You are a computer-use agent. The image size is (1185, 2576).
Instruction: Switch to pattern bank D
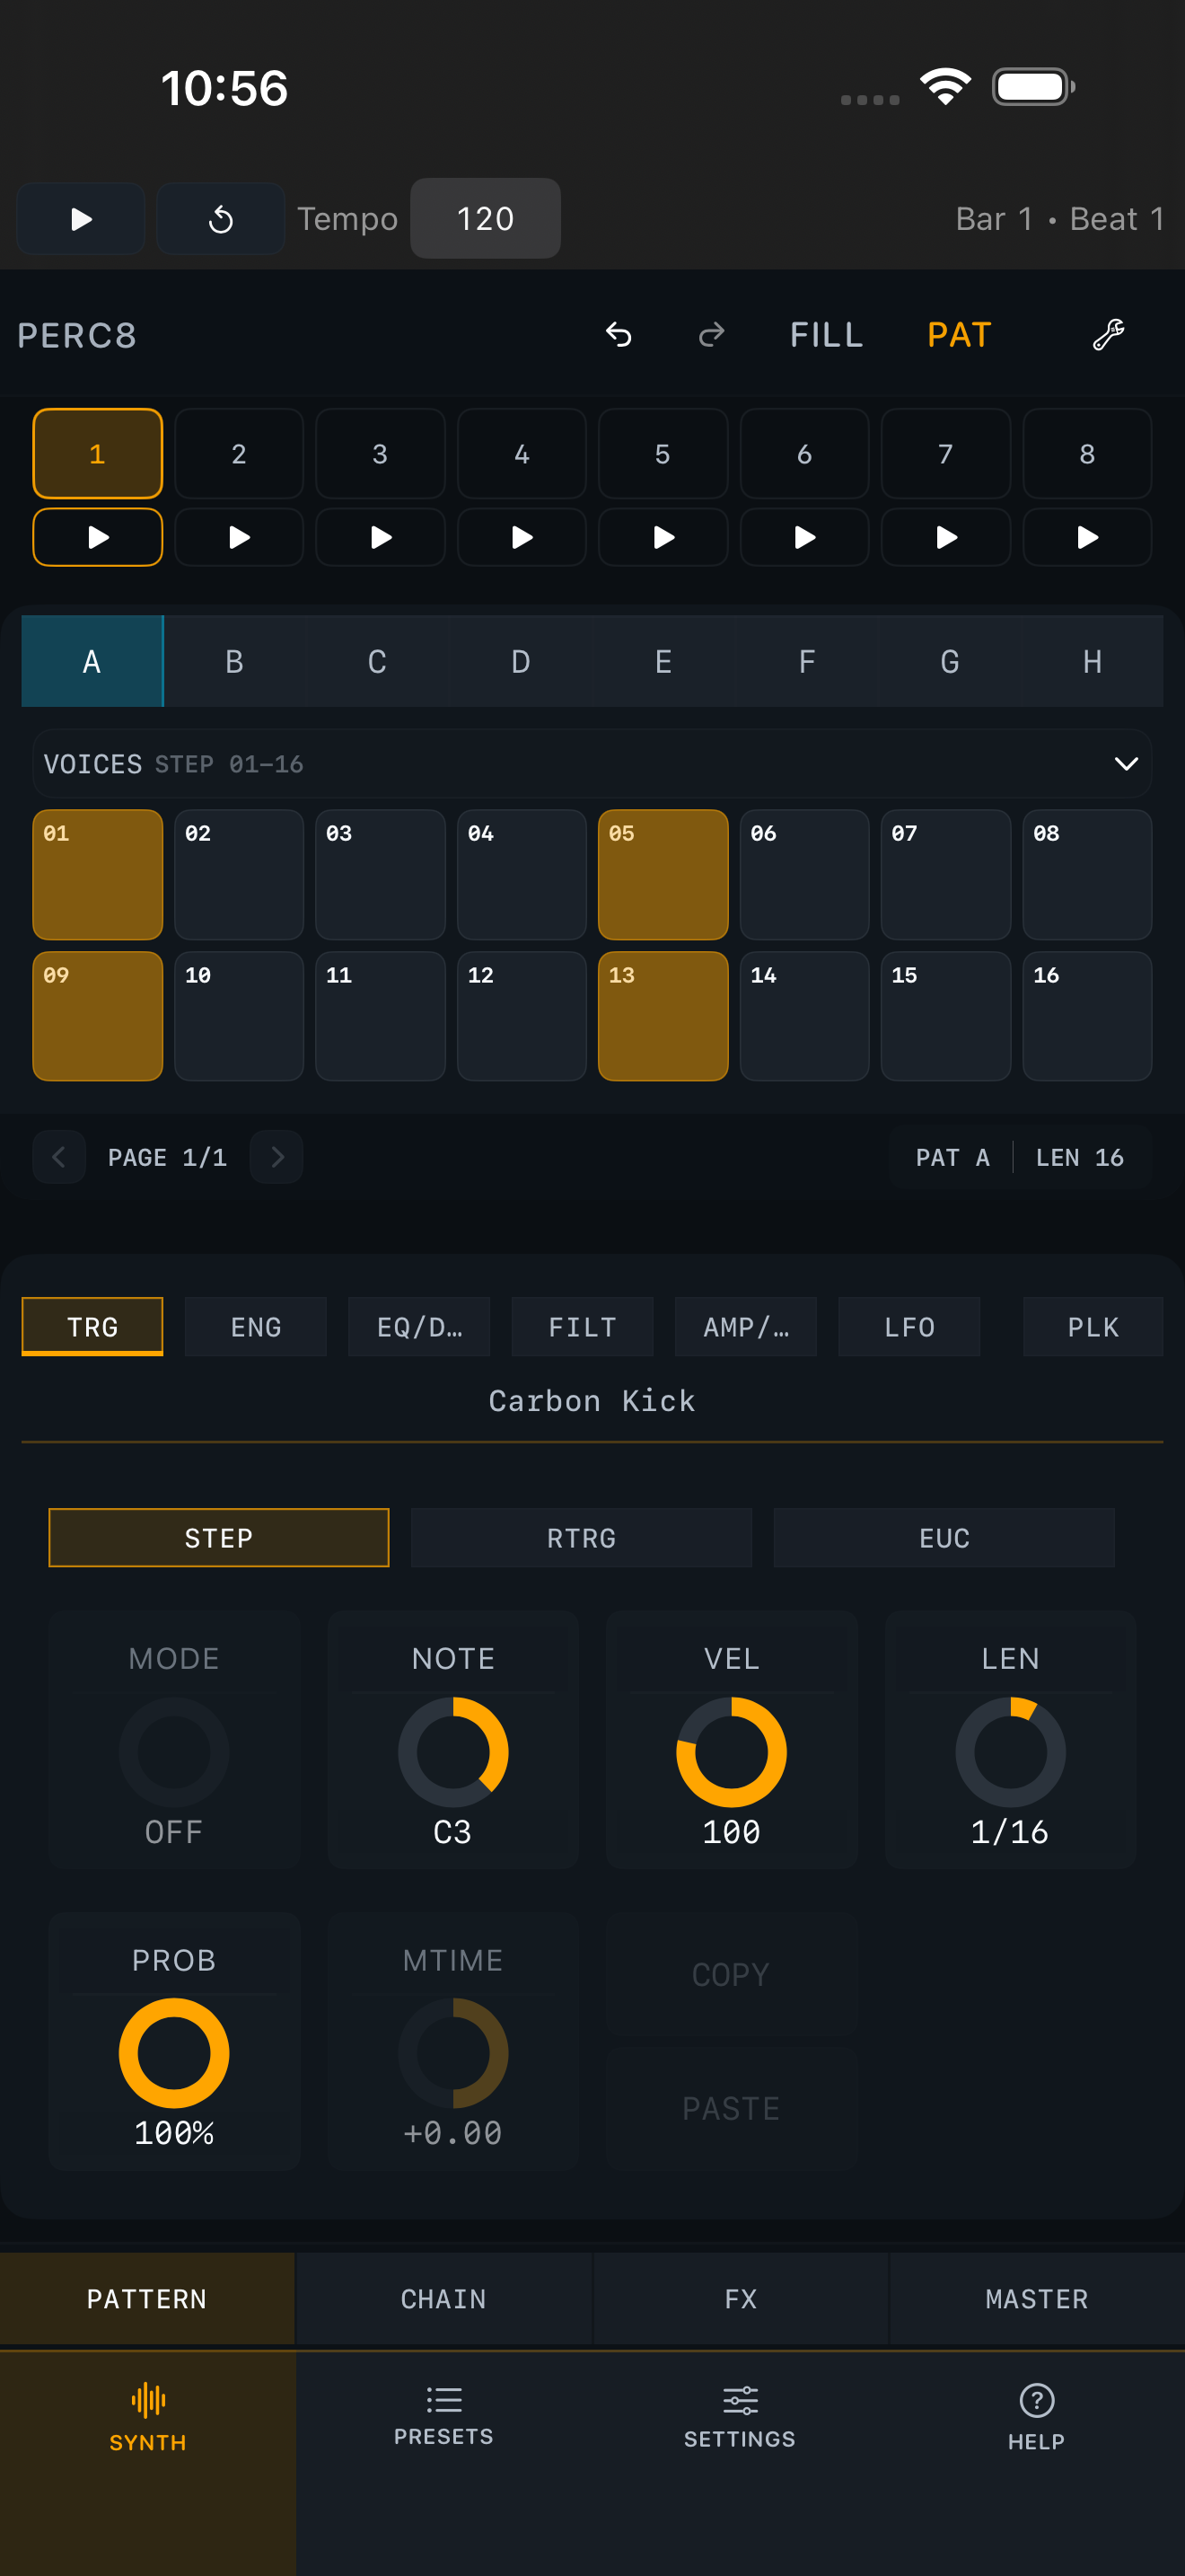pos(521,662)
